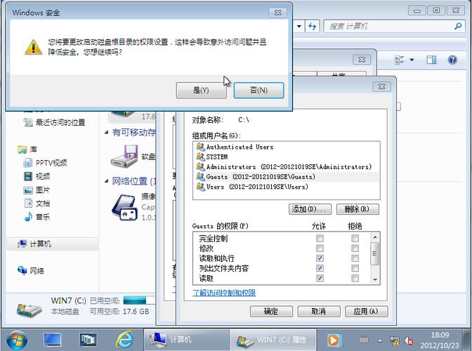Close the Windows 安全 dialog
The height and width of the screenshot is (351, 472).
[277, 13]
